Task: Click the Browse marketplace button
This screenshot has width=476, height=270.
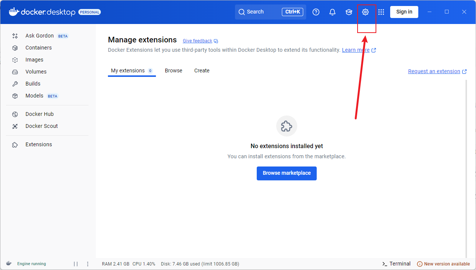Action: click(x=287, y=173)
